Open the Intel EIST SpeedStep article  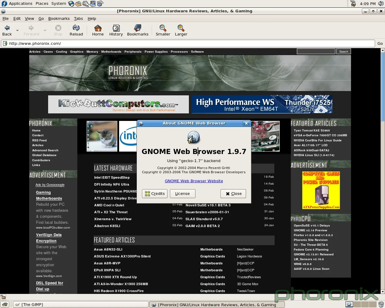tap(112, 177)
